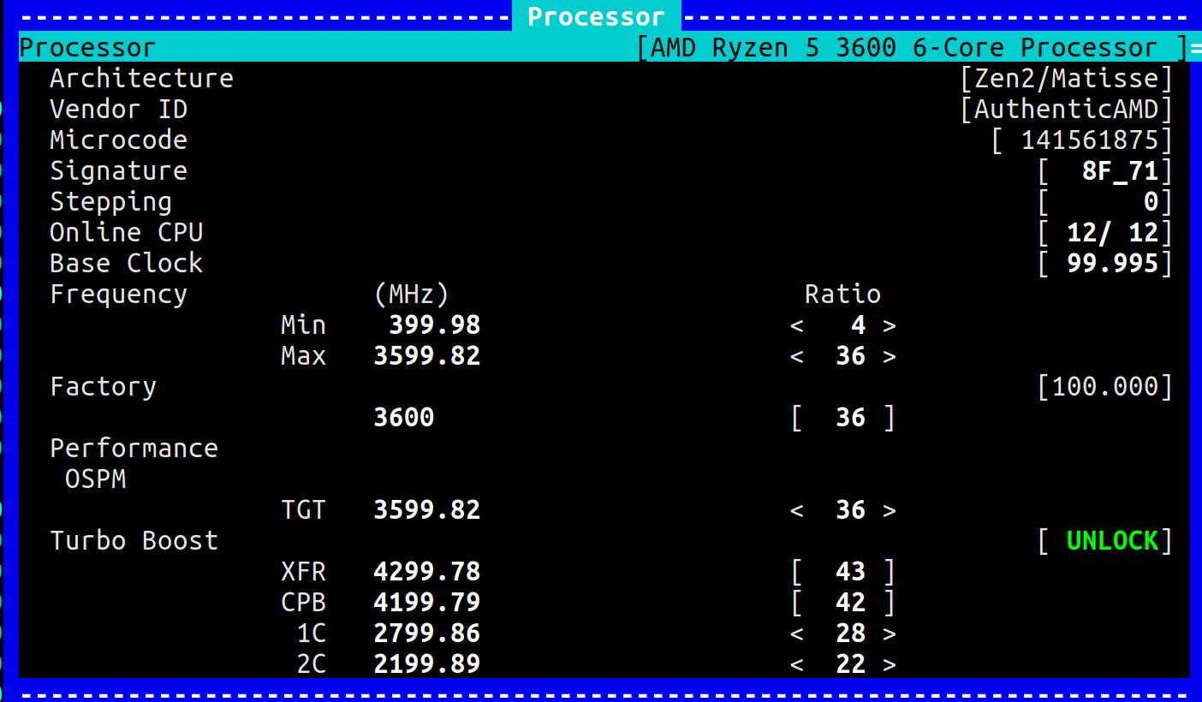Decrease the Max ratio with left arrow
Viewport: 1202px width, 702px height.
[797, 356]
